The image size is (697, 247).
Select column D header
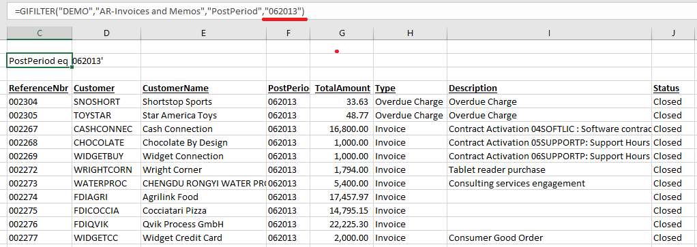pyautogui.click(x=106, y=33)
